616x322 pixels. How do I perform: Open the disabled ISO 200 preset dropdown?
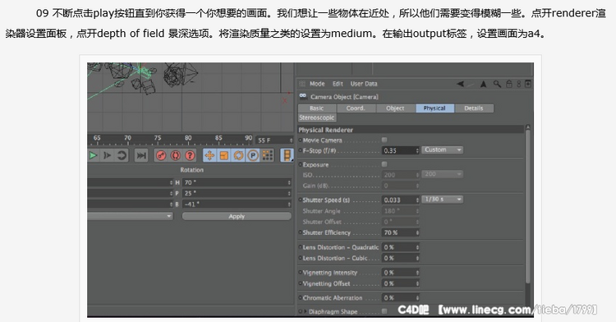click(x=442, y=174)
